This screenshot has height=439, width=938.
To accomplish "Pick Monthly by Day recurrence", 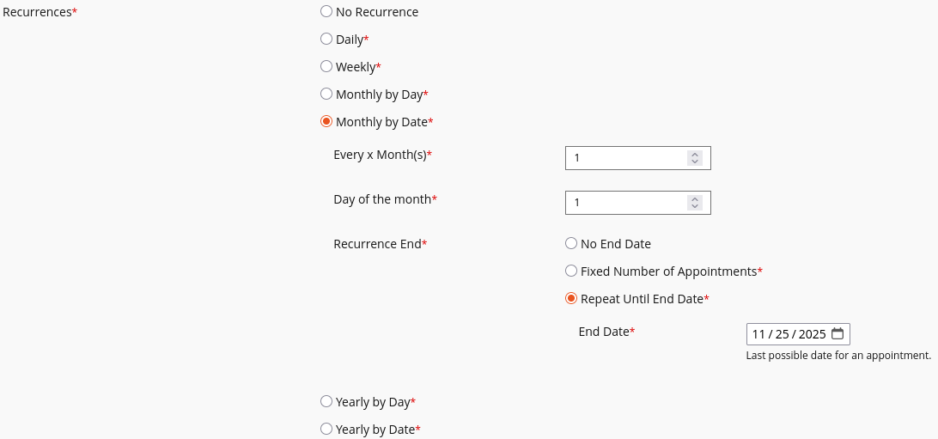I will [x=326, y=95].
